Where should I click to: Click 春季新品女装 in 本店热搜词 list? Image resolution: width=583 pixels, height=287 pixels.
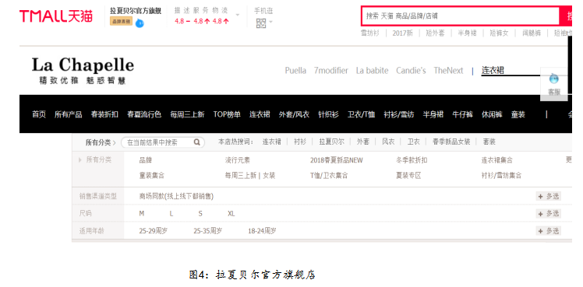point(451,142)
